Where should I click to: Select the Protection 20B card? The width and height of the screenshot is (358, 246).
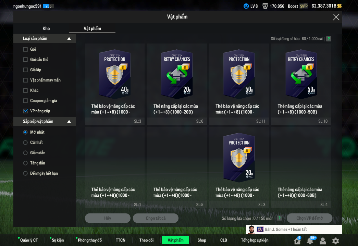[239, 168]
